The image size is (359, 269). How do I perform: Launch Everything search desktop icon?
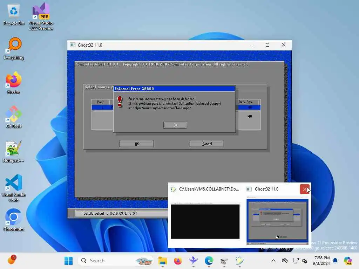pyautogui.click(x=14, y=49)
